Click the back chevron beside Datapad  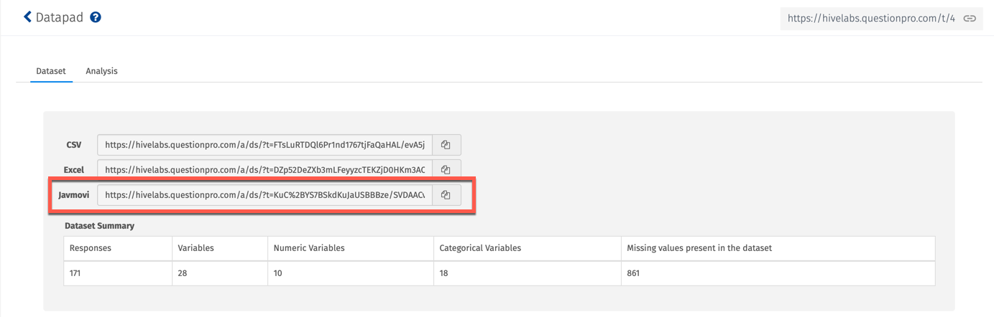point(27,16)
